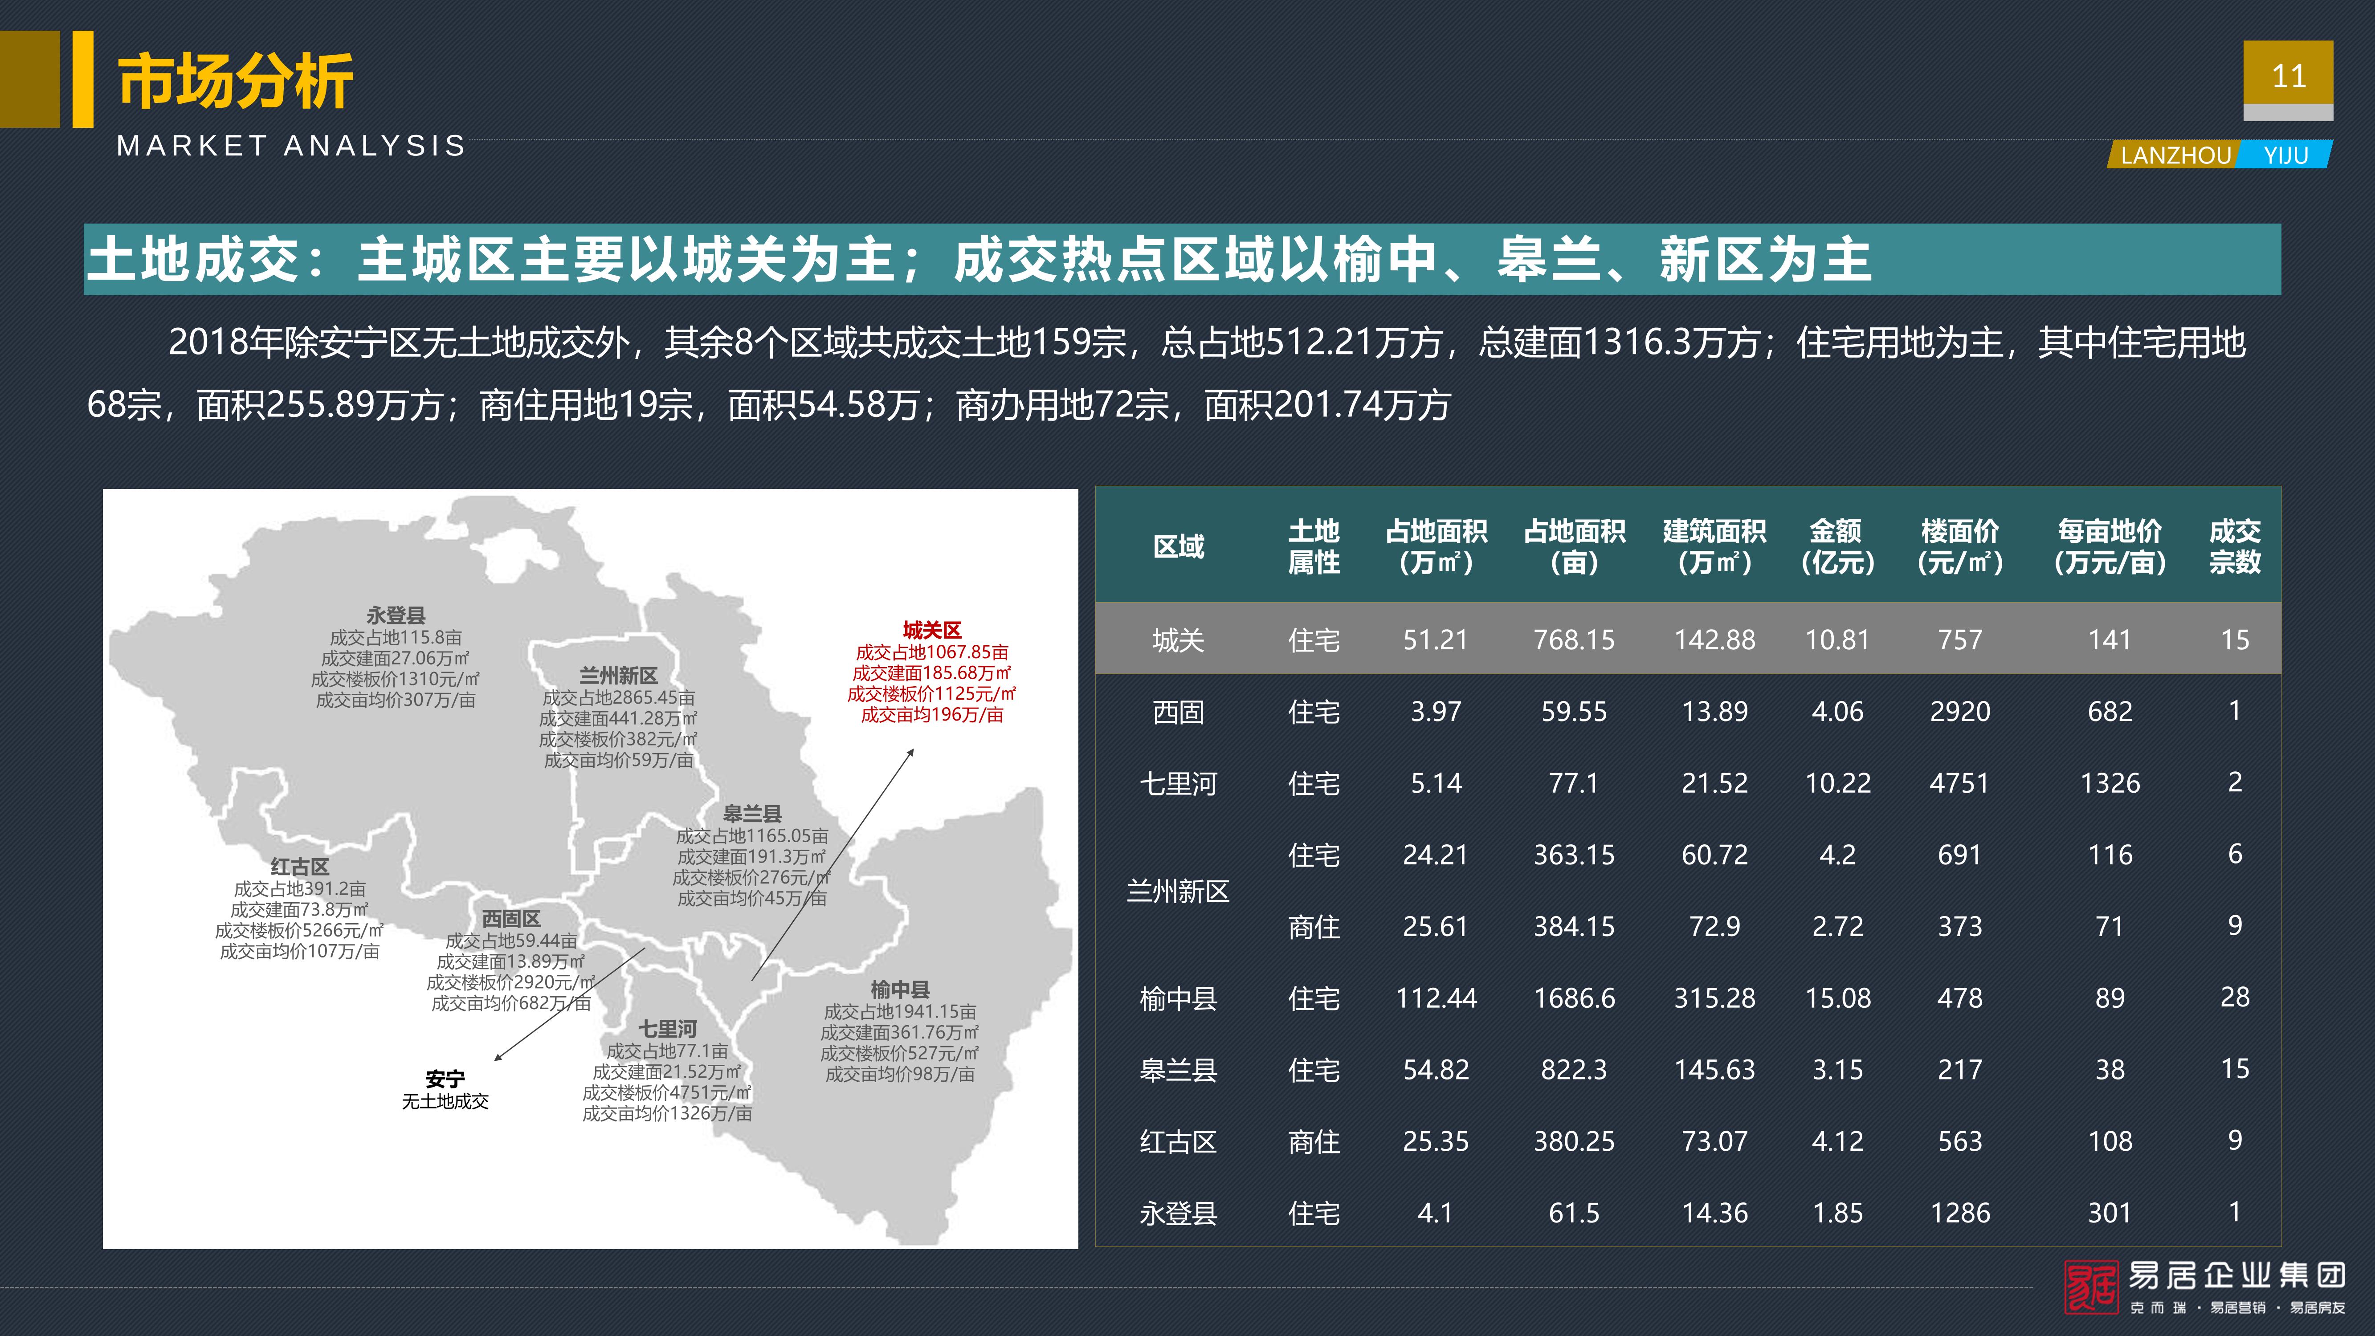Click the 易居企业集团 company name text
2375x1336 pixels.
(2238, 1276)
